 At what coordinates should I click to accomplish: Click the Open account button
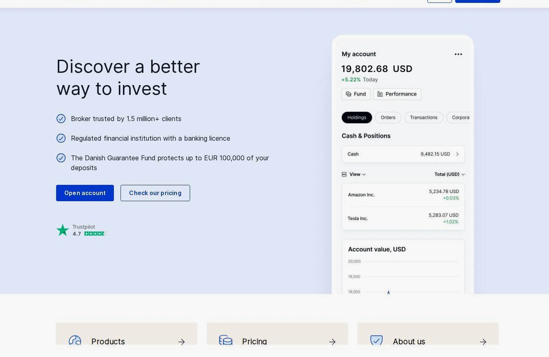click(85, 193)
